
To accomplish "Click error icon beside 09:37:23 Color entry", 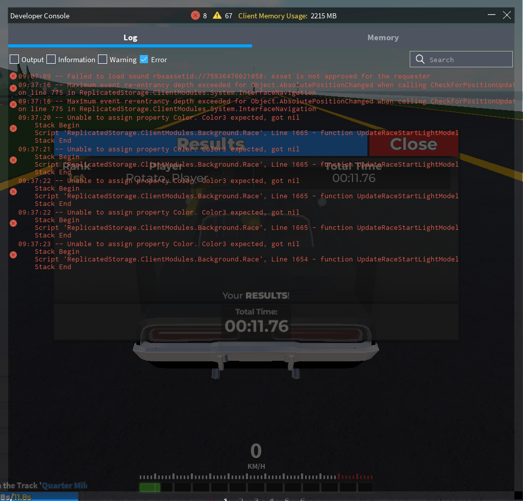I will pos(13,255).
